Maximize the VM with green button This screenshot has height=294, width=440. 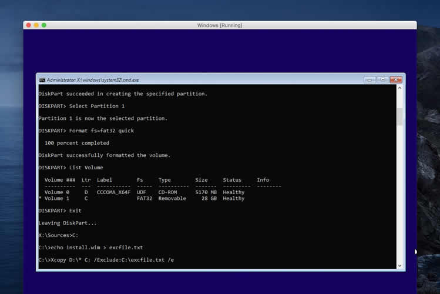tap(44, 25)
